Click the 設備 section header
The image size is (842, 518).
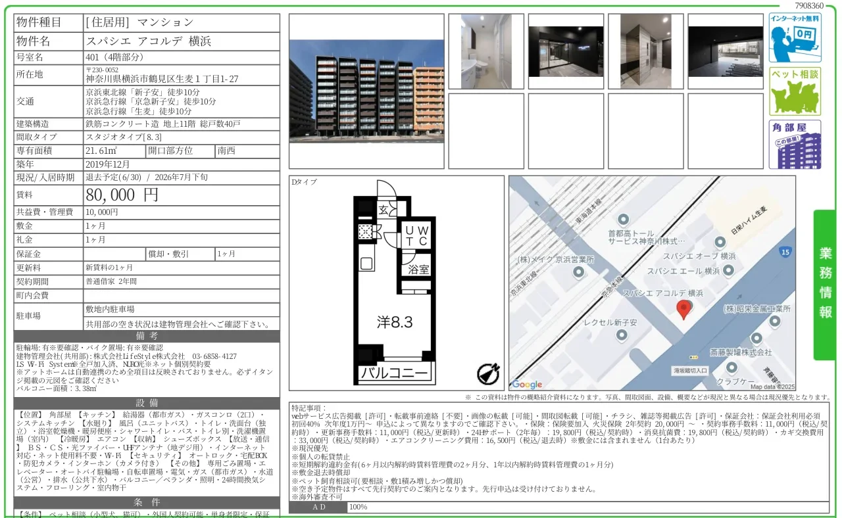tap(147, 403)
